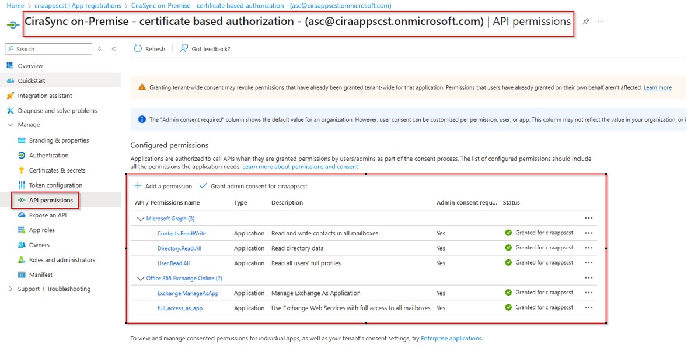Open Enterprise applications link
The image size is (698, 348).
click(x=451, y=338)
